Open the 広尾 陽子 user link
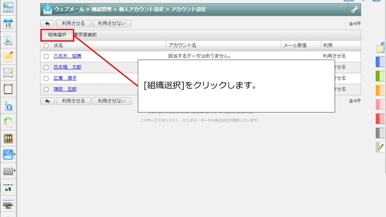The width and height of the screenshot is (386, 217). pyautogui.click(x=65, y=78)
